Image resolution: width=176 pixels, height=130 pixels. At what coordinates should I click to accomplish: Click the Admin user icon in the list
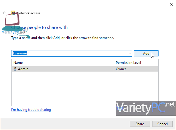click(15, 69)
